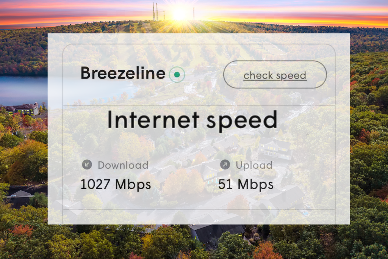Click the Upload arrow icon

click(x=225, y=165)
